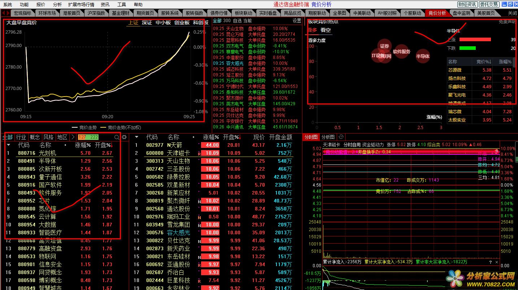Sort stock list by 开盘金额 column
This screenshot has width=518, height=290.
coord(280,137)
